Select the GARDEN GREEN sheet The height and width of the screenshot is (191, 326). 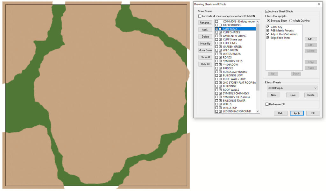tap(233, 46)
